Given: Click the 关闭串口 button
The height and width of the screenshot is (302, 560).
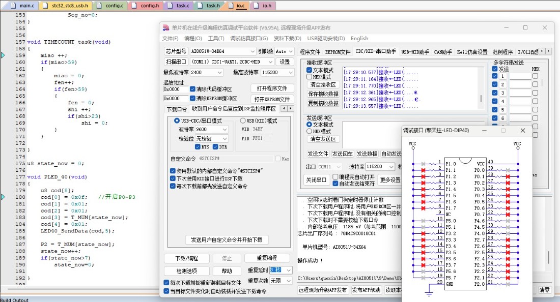Looking at the screenshot, I should coord(316,180).
